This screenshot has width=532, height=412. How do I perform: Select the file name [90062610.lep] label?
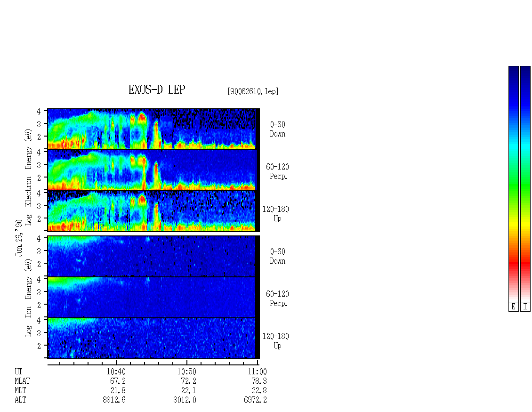coord(253,91)
